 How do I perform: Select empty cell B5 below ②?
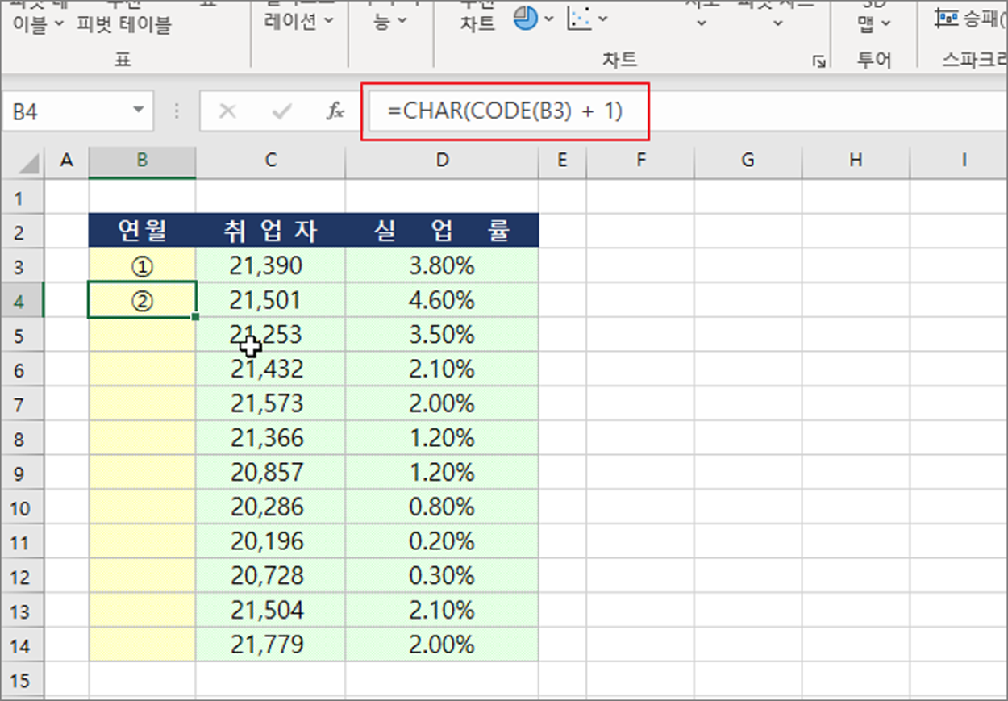142,335
